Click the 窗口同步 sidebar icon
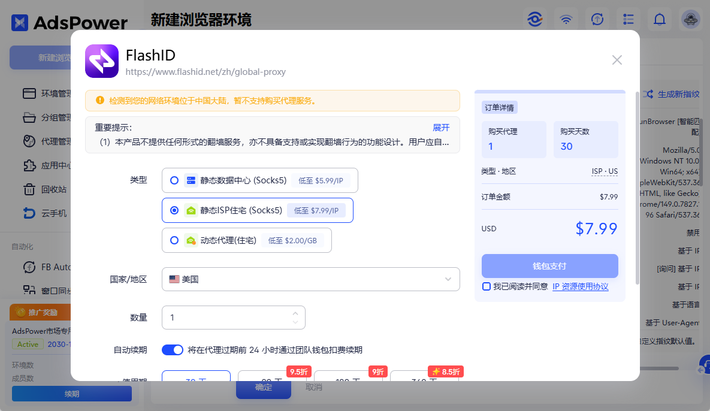The width and height of the screenshot is (710, 411). pyautogui.click(x=29, y=290)
